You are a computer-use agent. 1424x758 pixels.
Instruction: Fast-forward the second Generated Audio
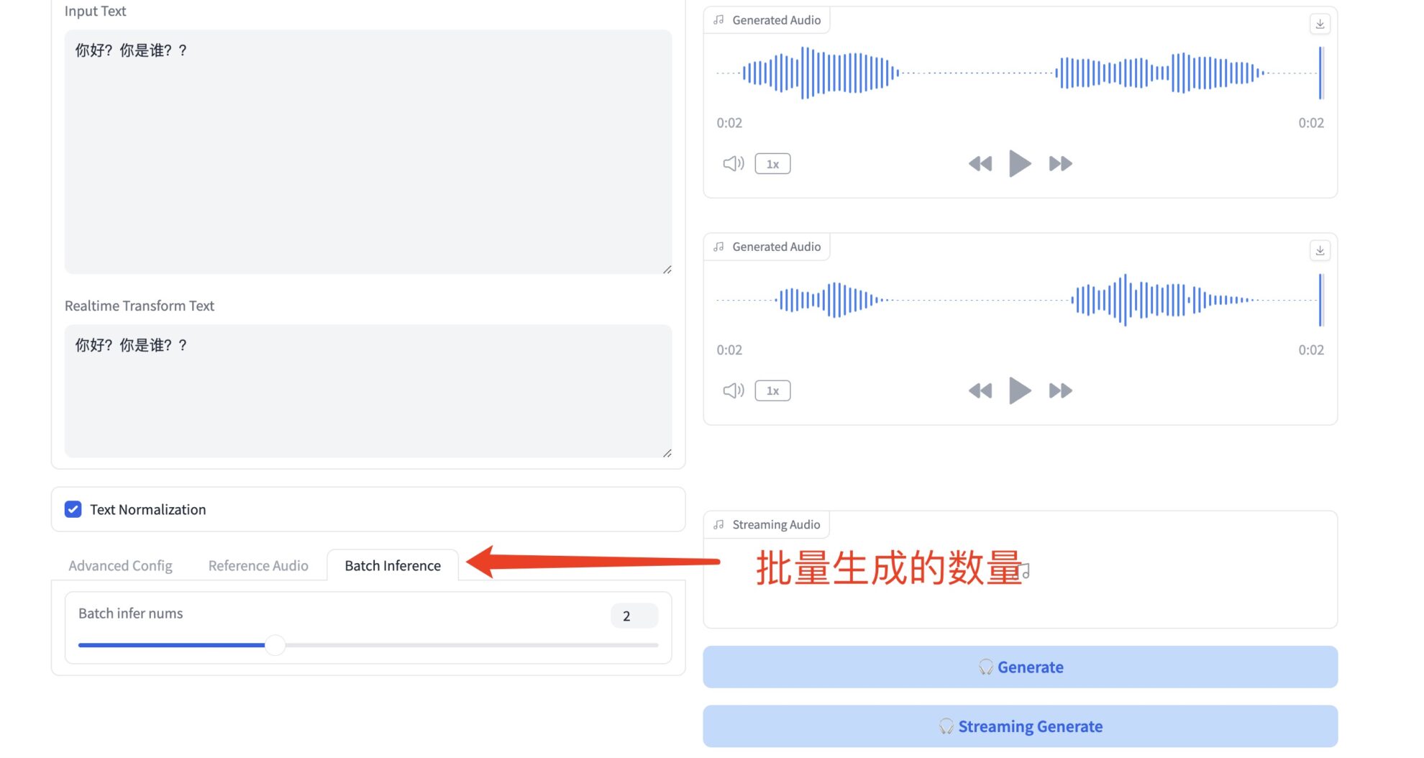pos(1061,391)
